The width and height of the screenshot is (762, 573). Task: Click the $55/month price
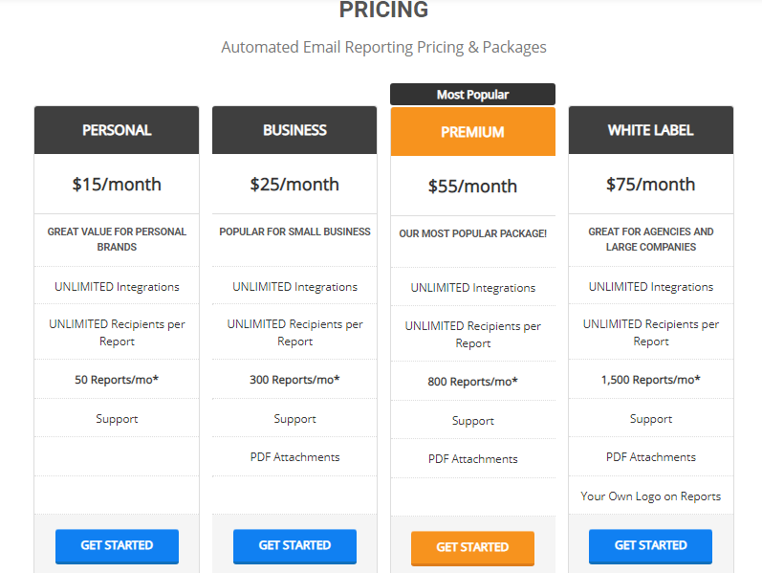click(x=472, y=187)
